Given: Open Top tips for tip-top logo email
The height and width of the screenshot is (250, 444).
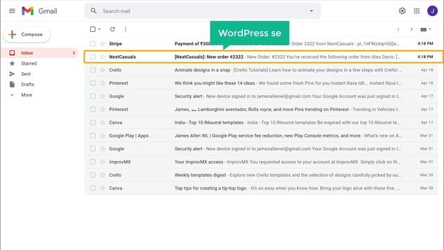Looking at the screenshot, I should [261, 188].
